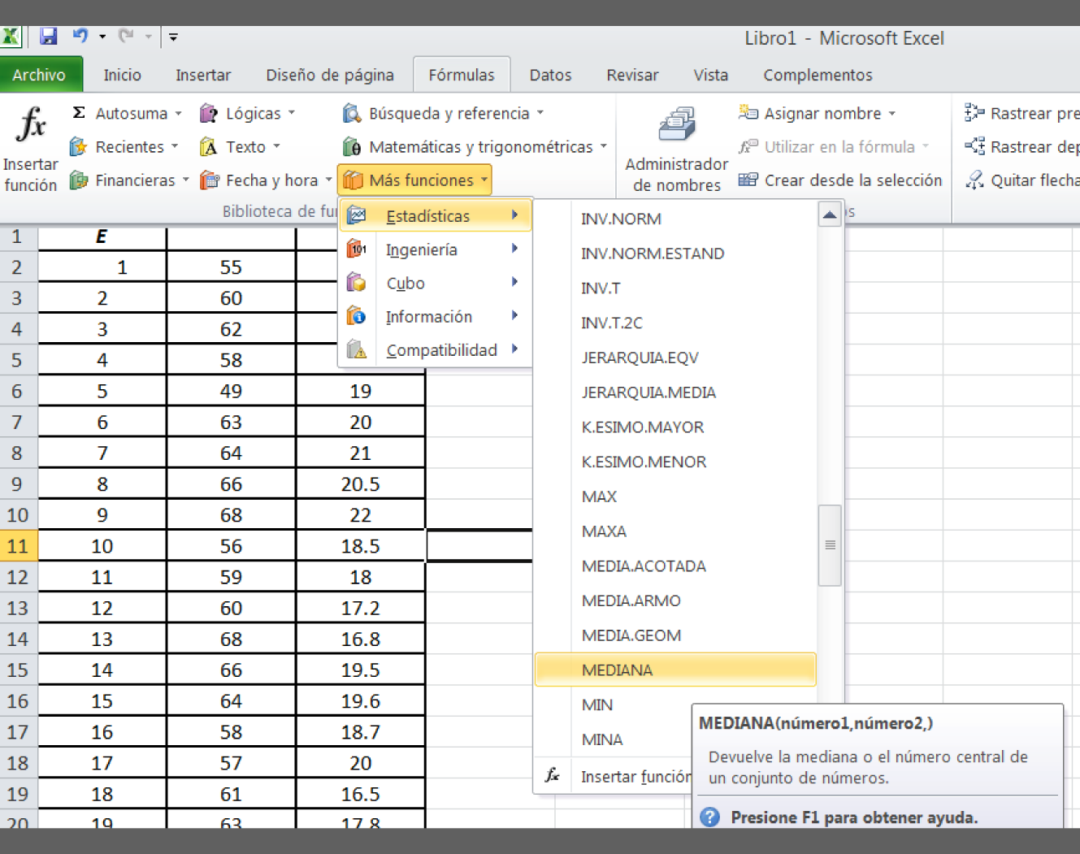Image resolution: width=1080 pixels, height=854 pixels.
Task: Switch to the Revisar tab
Action: (632, 75)
